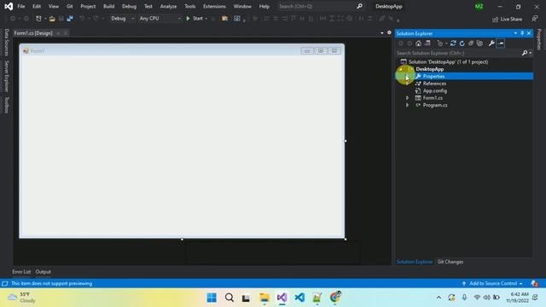Click the Redo arrow in toolbar
This screenshot has width=546, height=307.
[96, 19]
